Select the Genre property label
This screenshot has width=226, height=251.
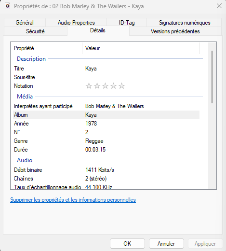click(x=21, y=141)
